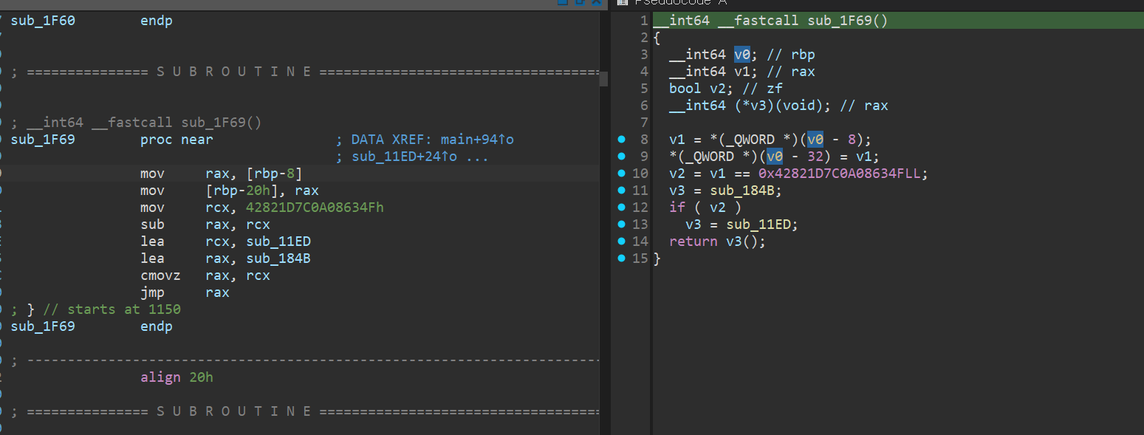
Task: Click constant 0x42821D7C0A08634FLL in pseudocode
Action: pyautogui.click(x=843, y=174)
